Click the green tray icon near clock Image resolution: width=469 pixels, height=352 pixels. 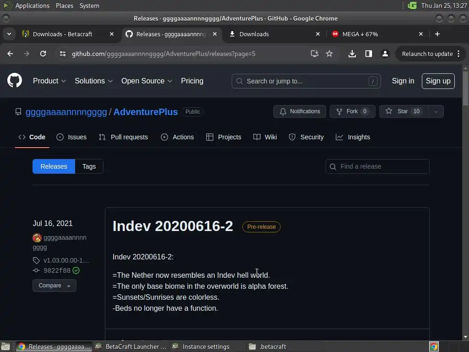pyautogui.click(x=412, y=5)
